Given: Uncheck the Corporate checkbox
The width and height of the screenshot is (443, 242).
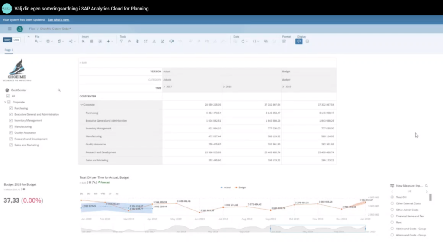Looking at the screenshot, I should pyautogui.click(x=9, y=102).
